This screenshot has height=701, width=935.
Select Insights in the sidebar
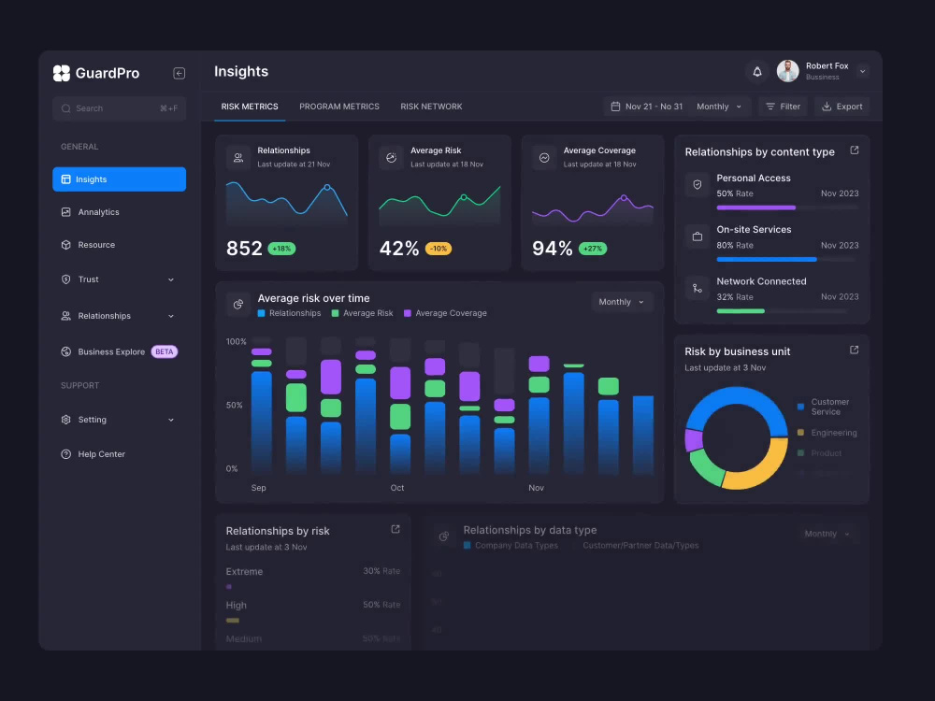coord(120,179)
